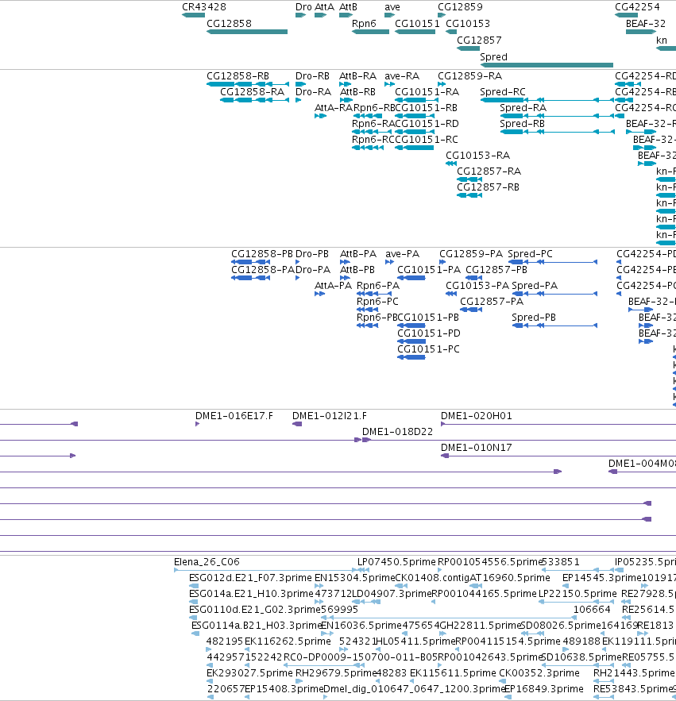This screenshot has width=676, height=701.
Task: Select the ave-RA transcript label
Action: tap(402, 76)
